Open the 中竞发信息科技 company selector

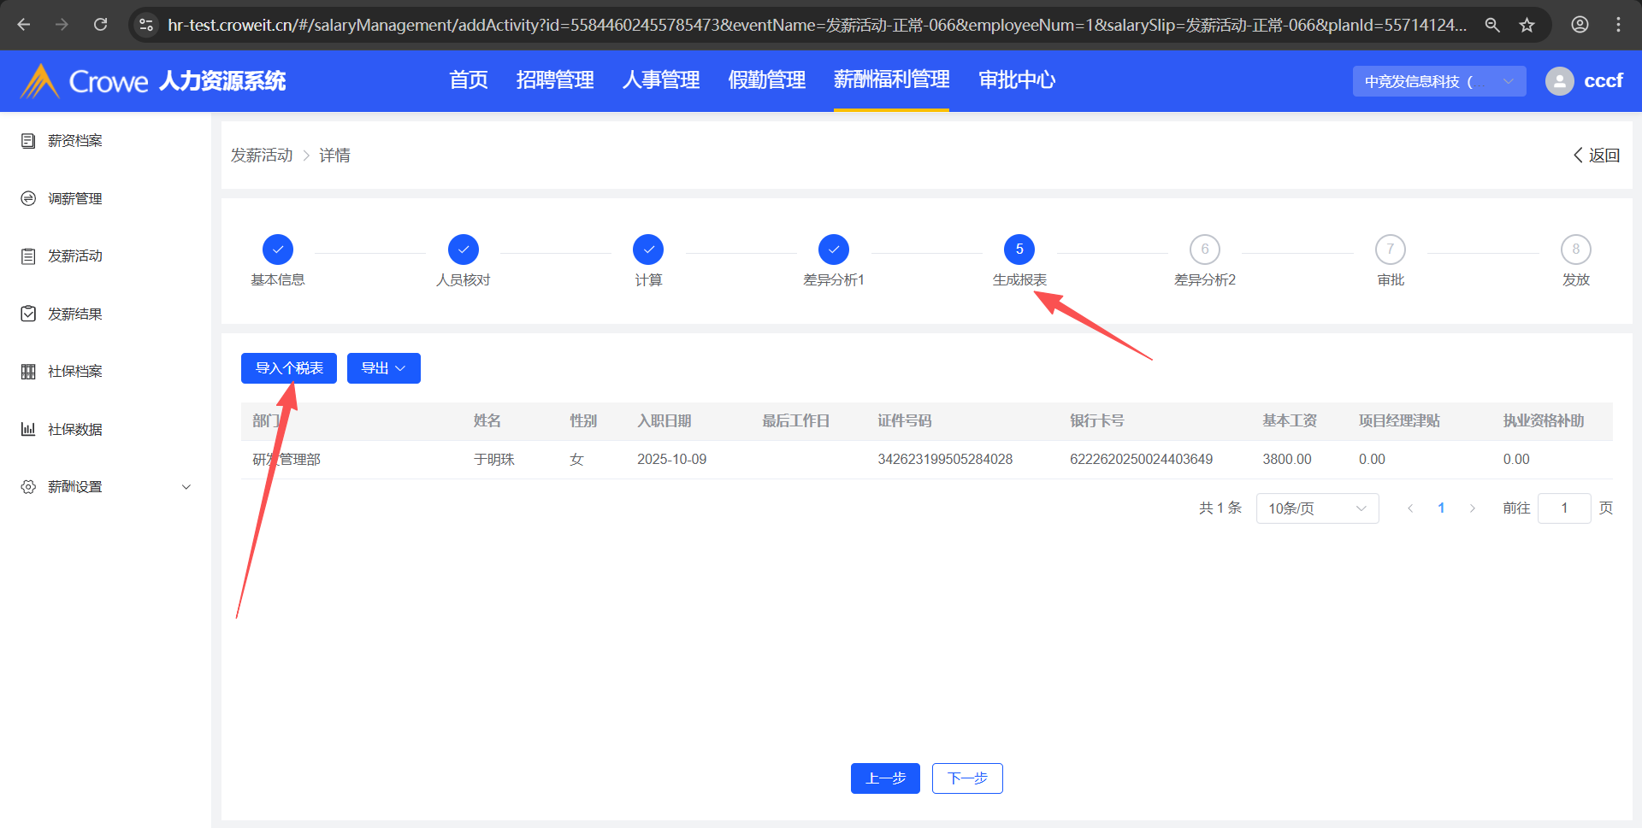1438,81
